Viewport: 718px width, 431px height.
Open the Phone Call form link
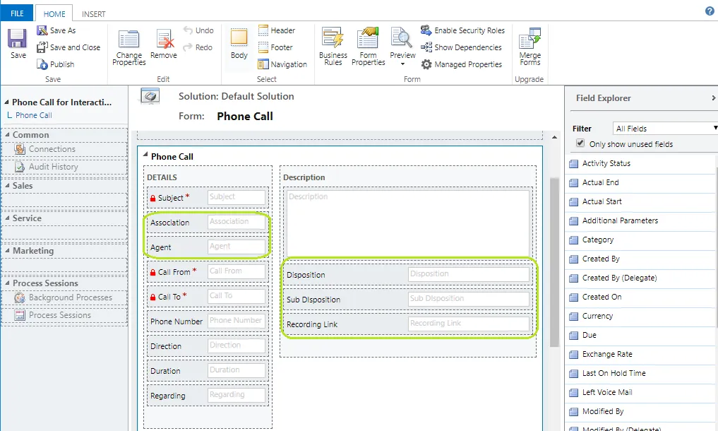[x=33, y=115]
